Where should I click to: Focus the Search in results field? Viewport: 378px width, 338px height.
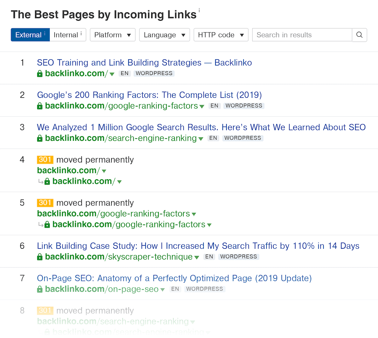302,35
